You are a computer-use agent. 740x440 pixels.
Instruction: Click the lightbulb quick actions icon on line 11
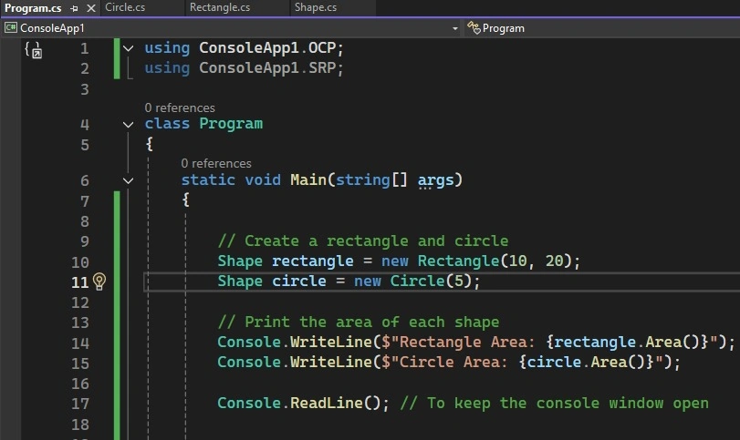[x=99, y=281]
